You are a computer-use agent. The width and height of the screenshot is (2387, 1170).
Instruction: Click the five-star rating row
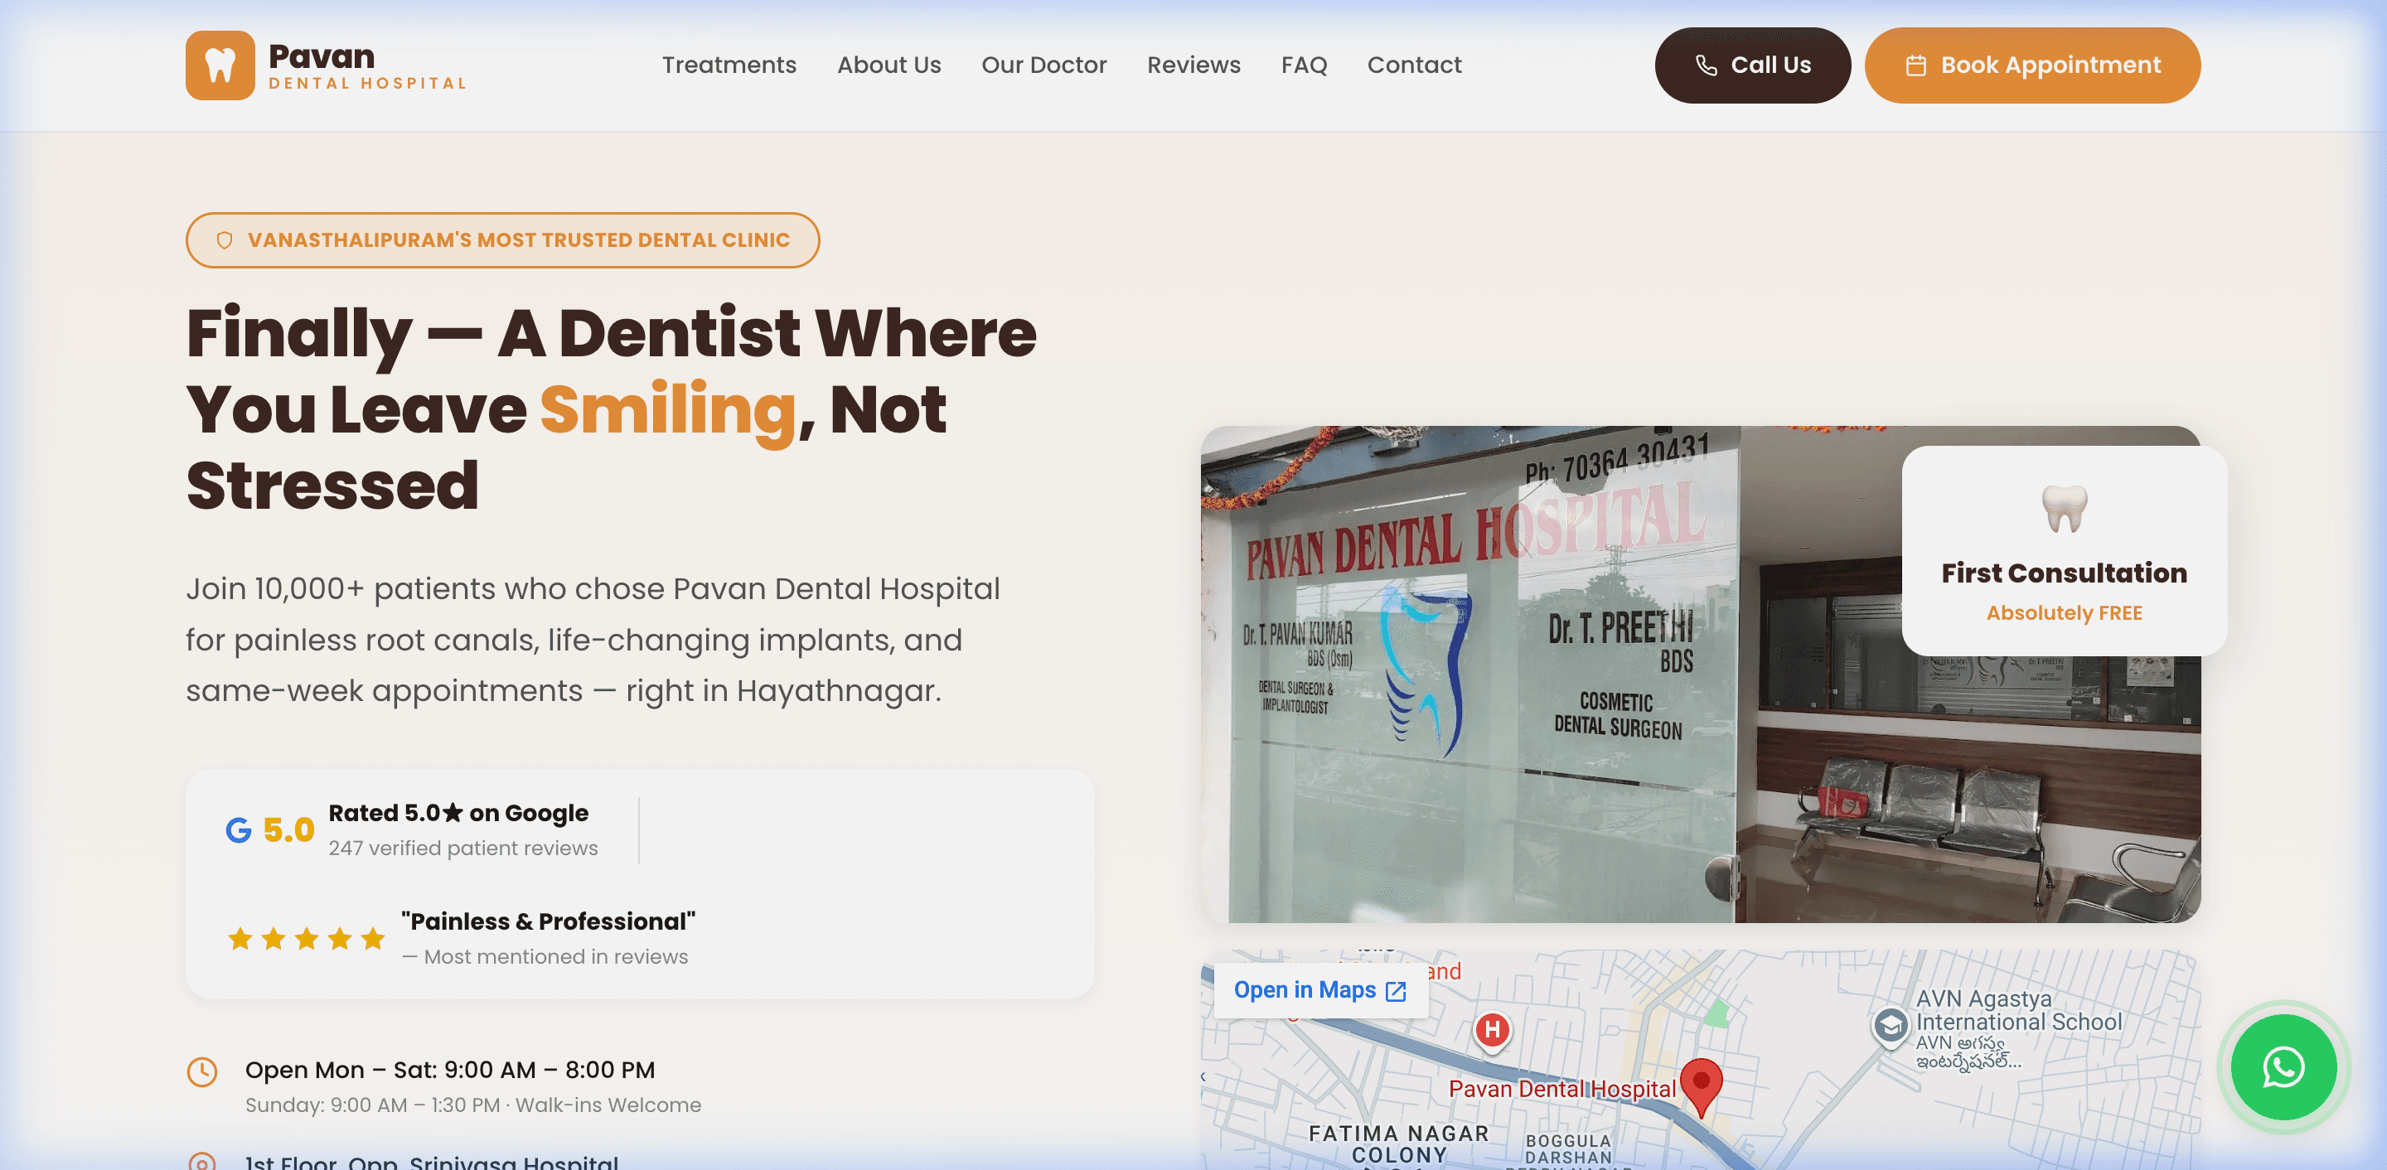[x=306, y=939]
